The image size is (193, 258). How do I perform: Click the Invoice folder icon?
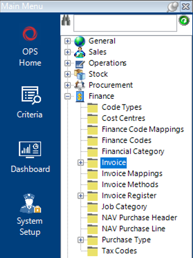93,163
